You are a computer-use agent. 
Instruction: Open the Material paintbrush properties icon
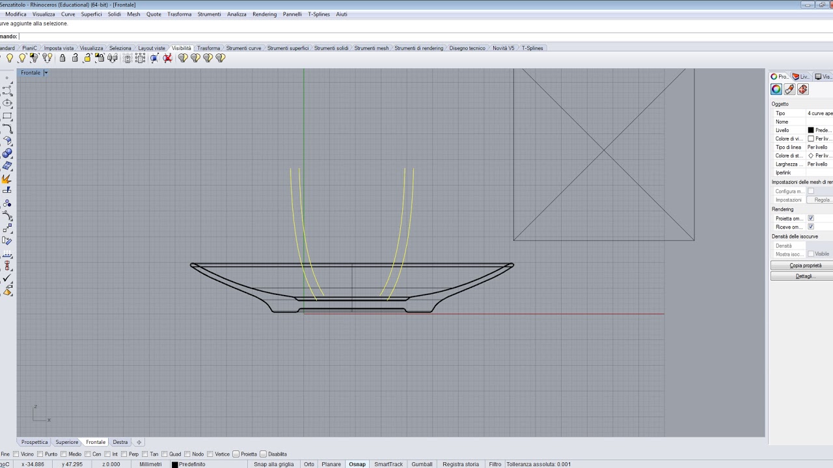[x=789, y=89]
